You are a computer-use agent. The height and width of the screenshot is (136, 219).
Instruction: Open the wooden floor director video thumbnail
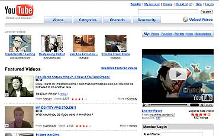coord(84,44)
